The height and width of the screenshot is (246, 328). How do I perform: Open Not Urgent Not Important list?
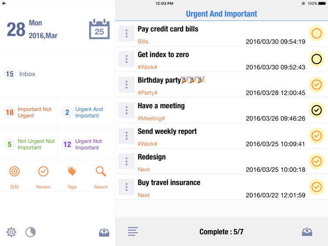coord(29,145)
